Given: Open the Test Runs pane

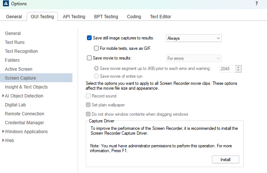Looking at the screenshot, I should [14, 42].
